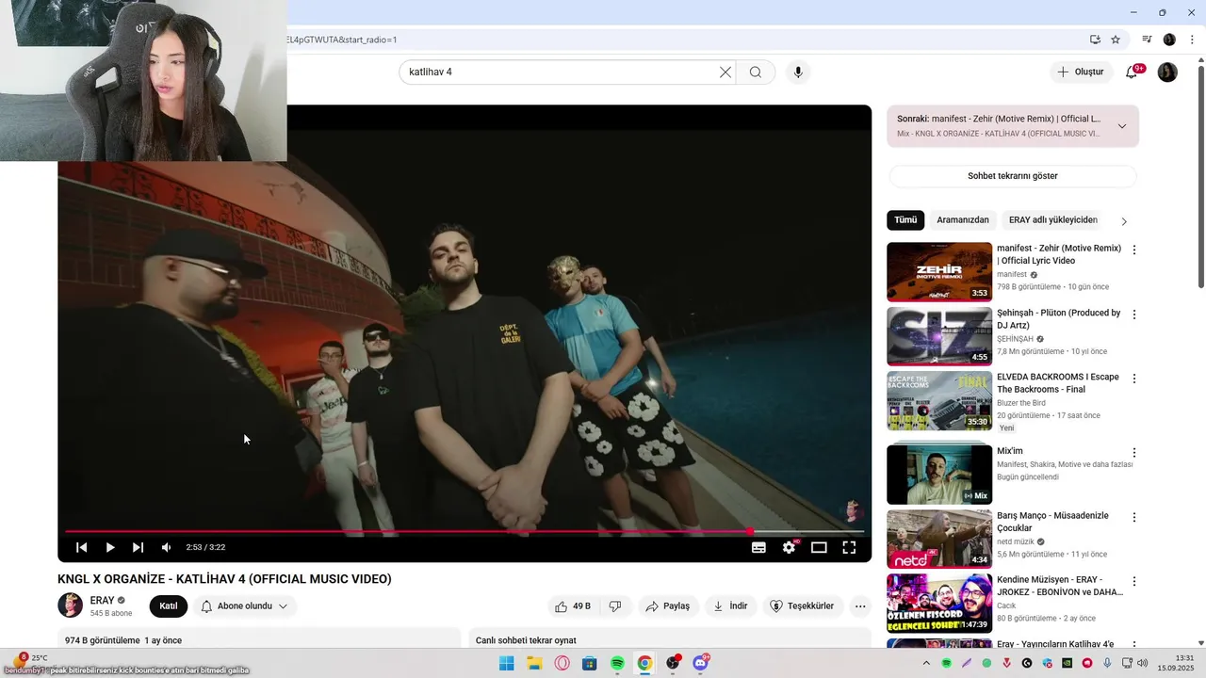Open ERAY channel name link

pos(102,600)
